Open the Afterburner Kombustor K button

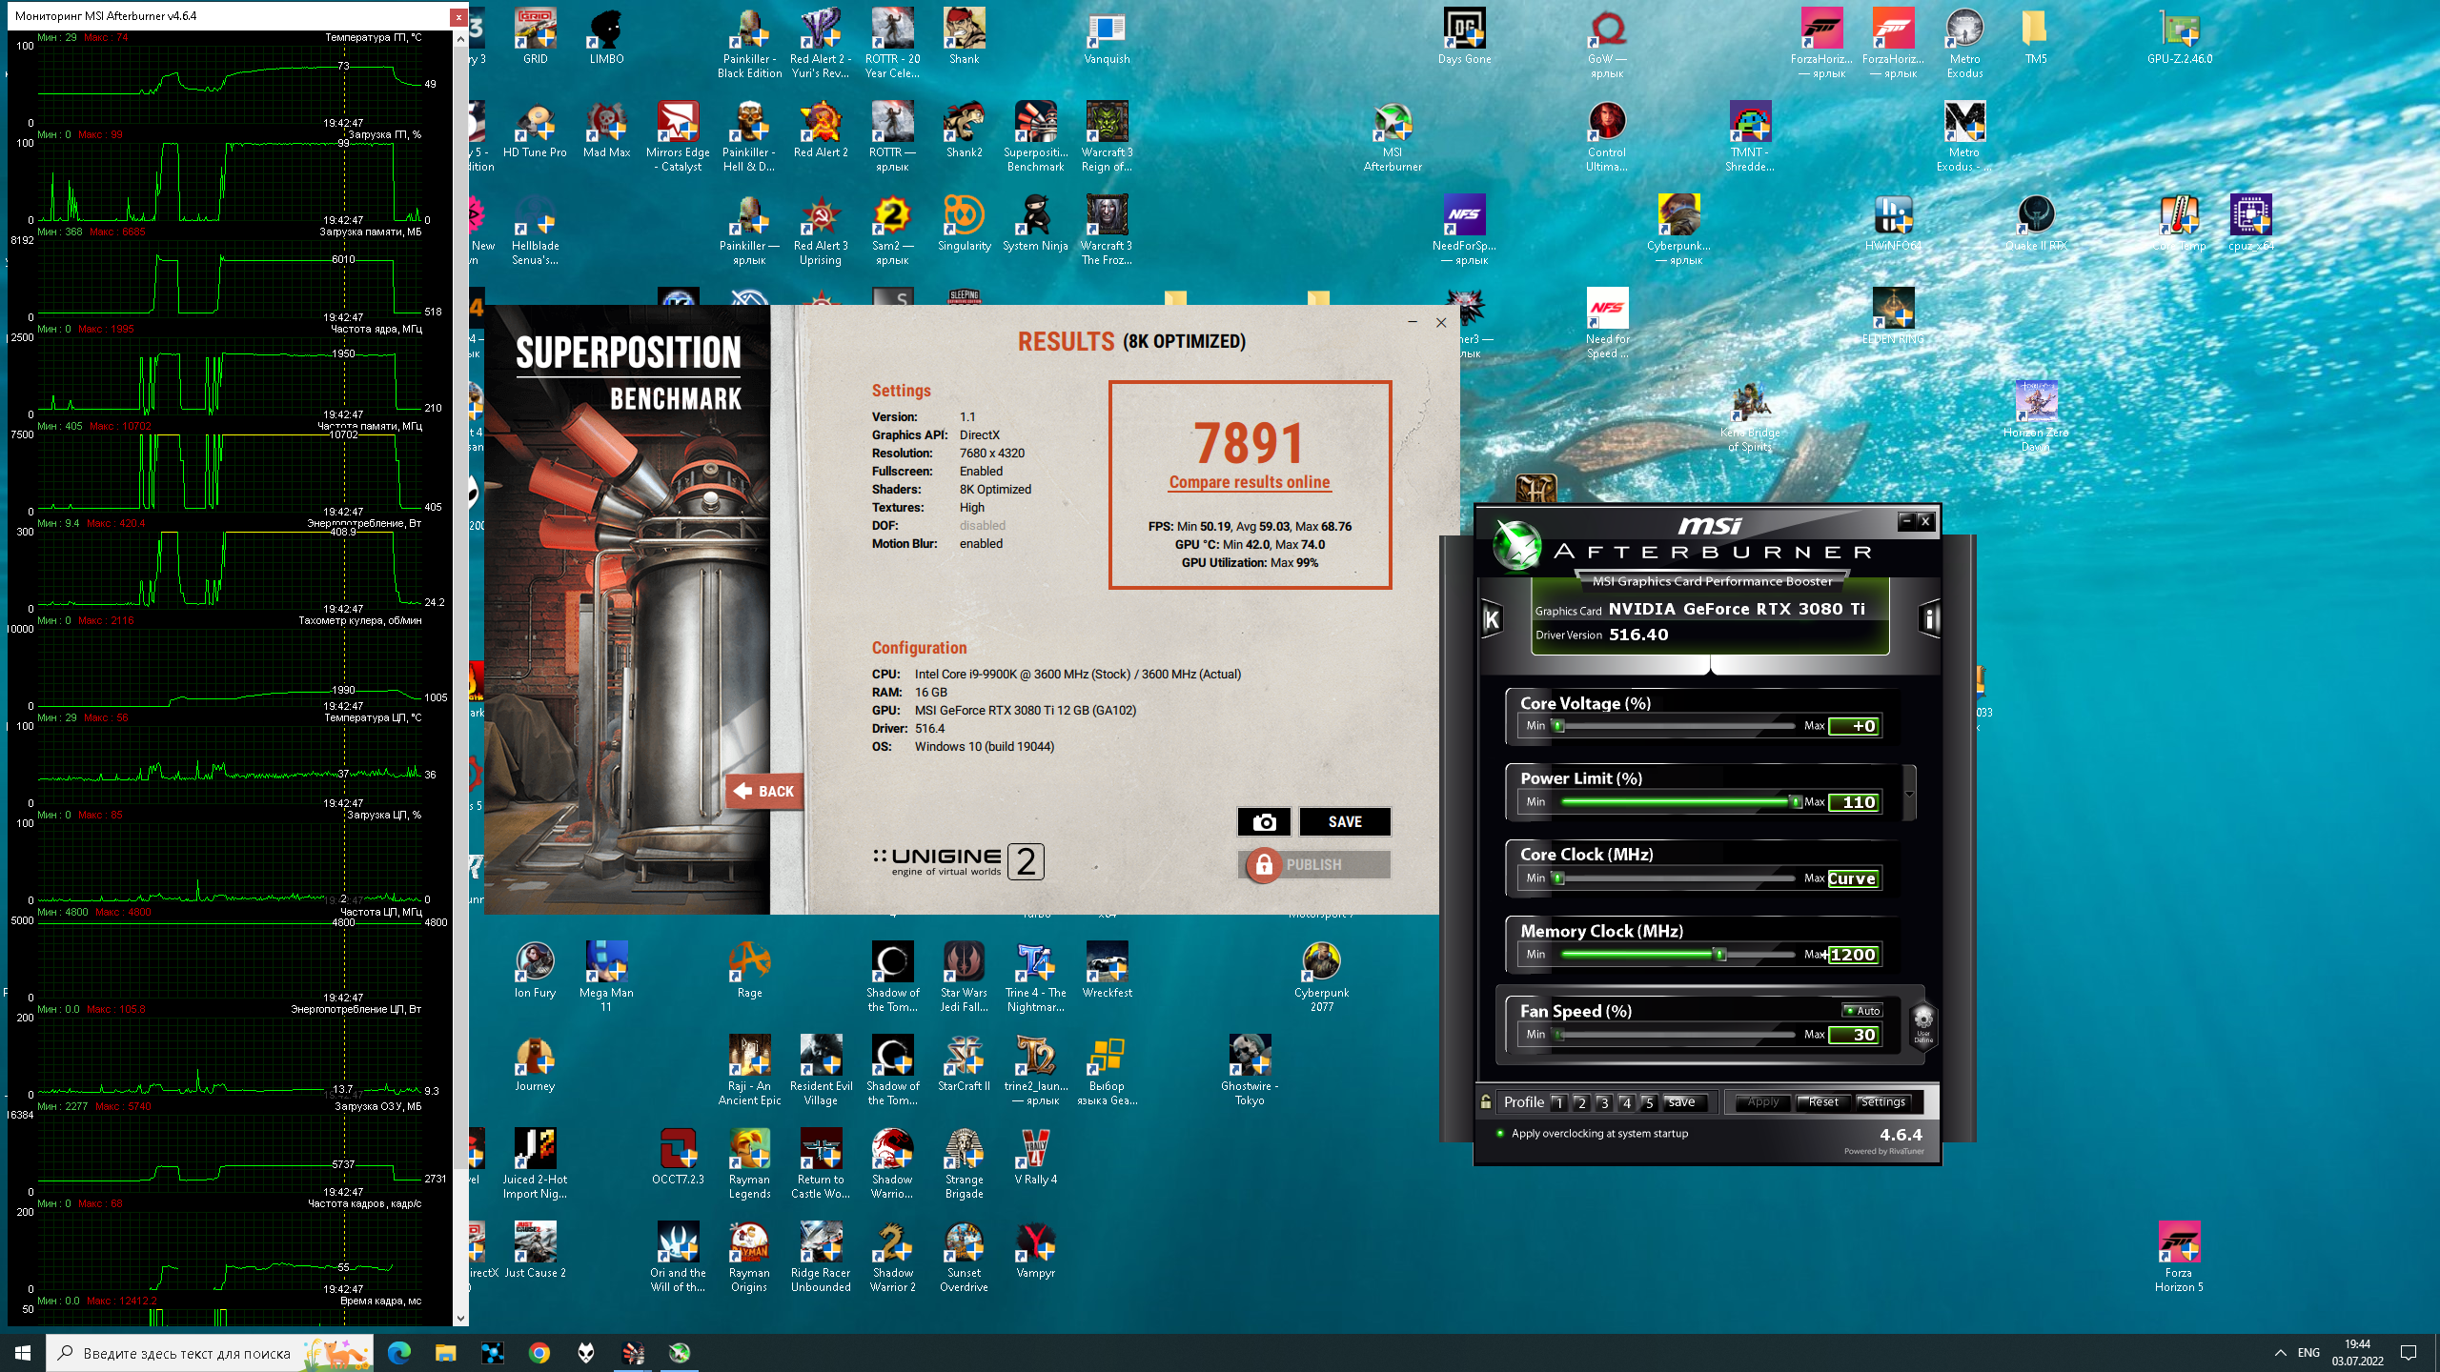pyautogui.click(x=1492, y=619)
